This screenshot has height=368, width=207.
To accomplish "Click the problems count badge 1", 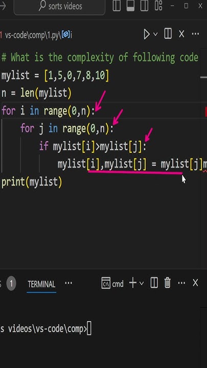I will 11,284.
